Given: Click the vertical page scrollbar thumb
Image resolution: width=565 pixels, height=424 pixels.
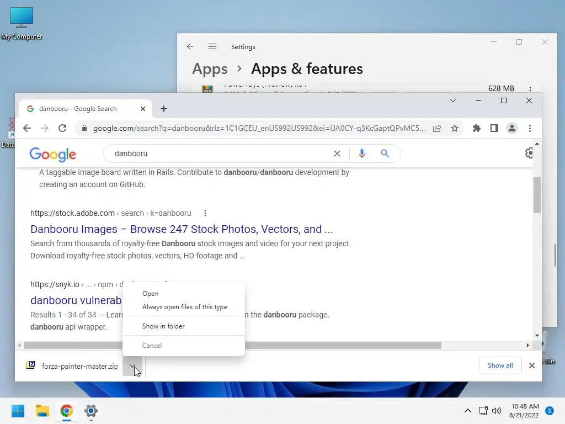Looking at the screenshot, I should tap(537, 195).
